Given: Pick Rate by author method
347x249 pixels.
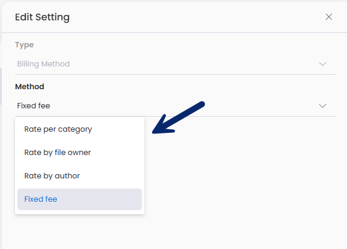Looking at the screenshot, I should tap(80, 176).
